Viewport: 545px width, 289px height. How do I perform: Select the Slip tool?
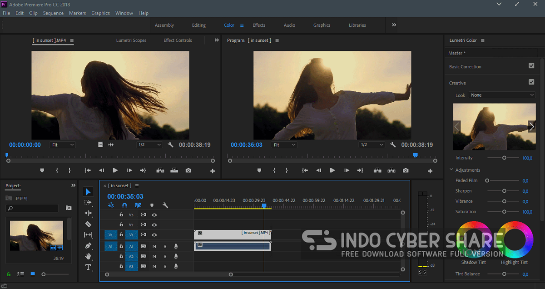(89, 234)
